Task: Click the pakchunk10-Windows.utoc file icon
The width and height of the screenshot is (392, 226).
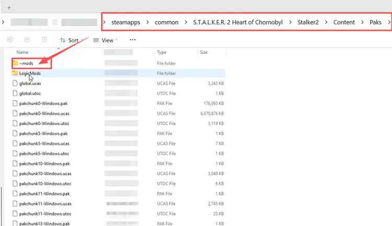Action: [15, 183]
